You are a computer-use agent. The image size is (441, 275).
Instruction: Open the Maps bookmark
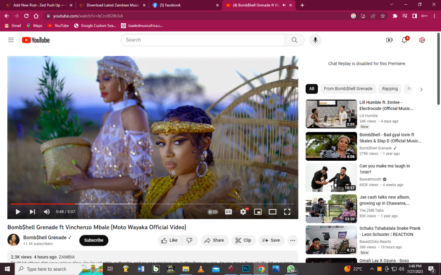[34, 25]
